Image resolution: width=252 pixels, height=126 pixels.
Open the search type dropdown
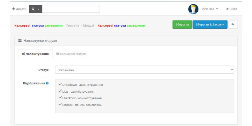coord(36,9)
